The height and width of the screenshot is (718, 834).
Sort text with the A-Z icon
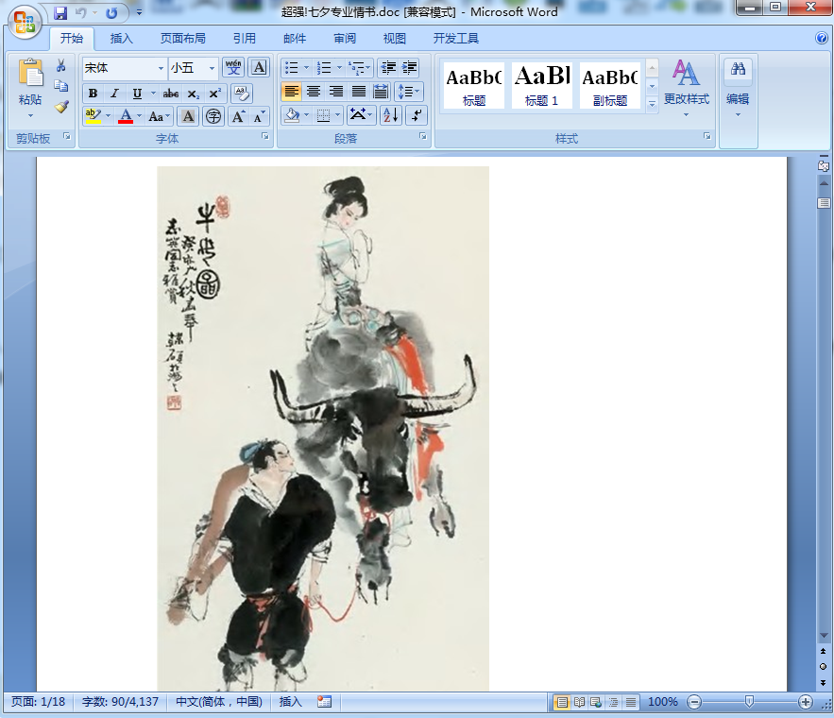click(x=390, y=115)
